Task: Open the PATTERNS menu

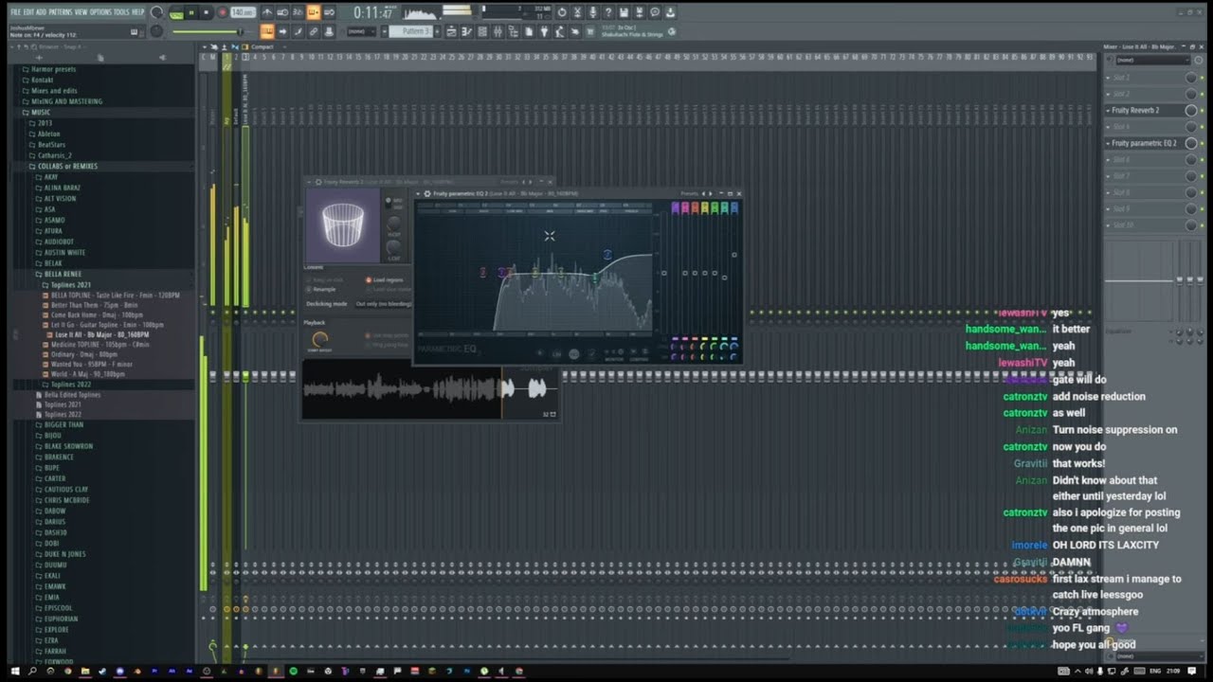Action: coord(60,11)
